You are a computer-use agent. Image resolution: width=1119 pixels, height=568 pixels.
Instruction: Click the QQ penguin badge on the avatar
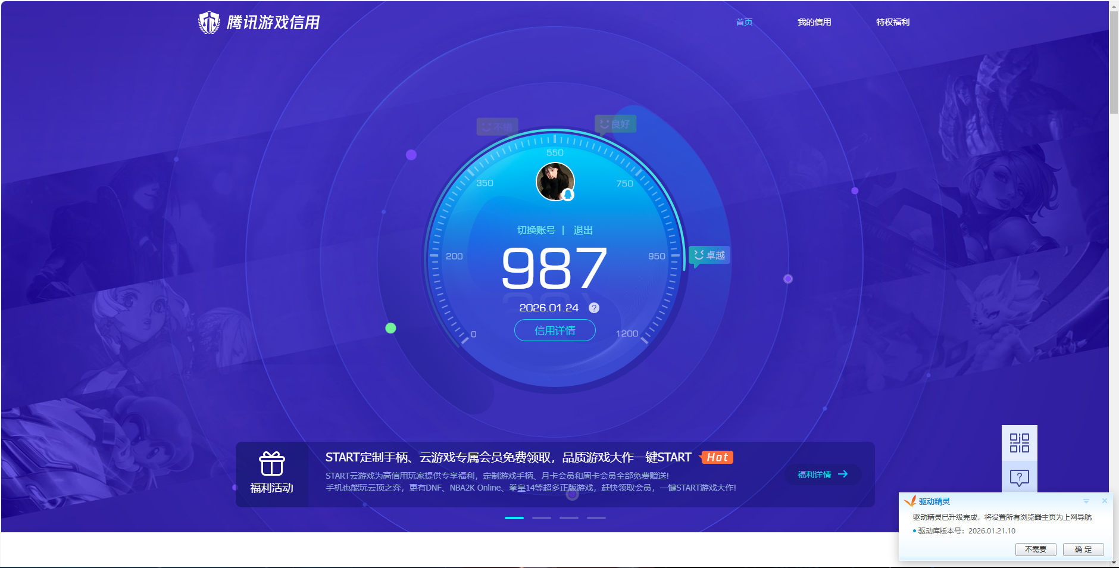[567, 195]
